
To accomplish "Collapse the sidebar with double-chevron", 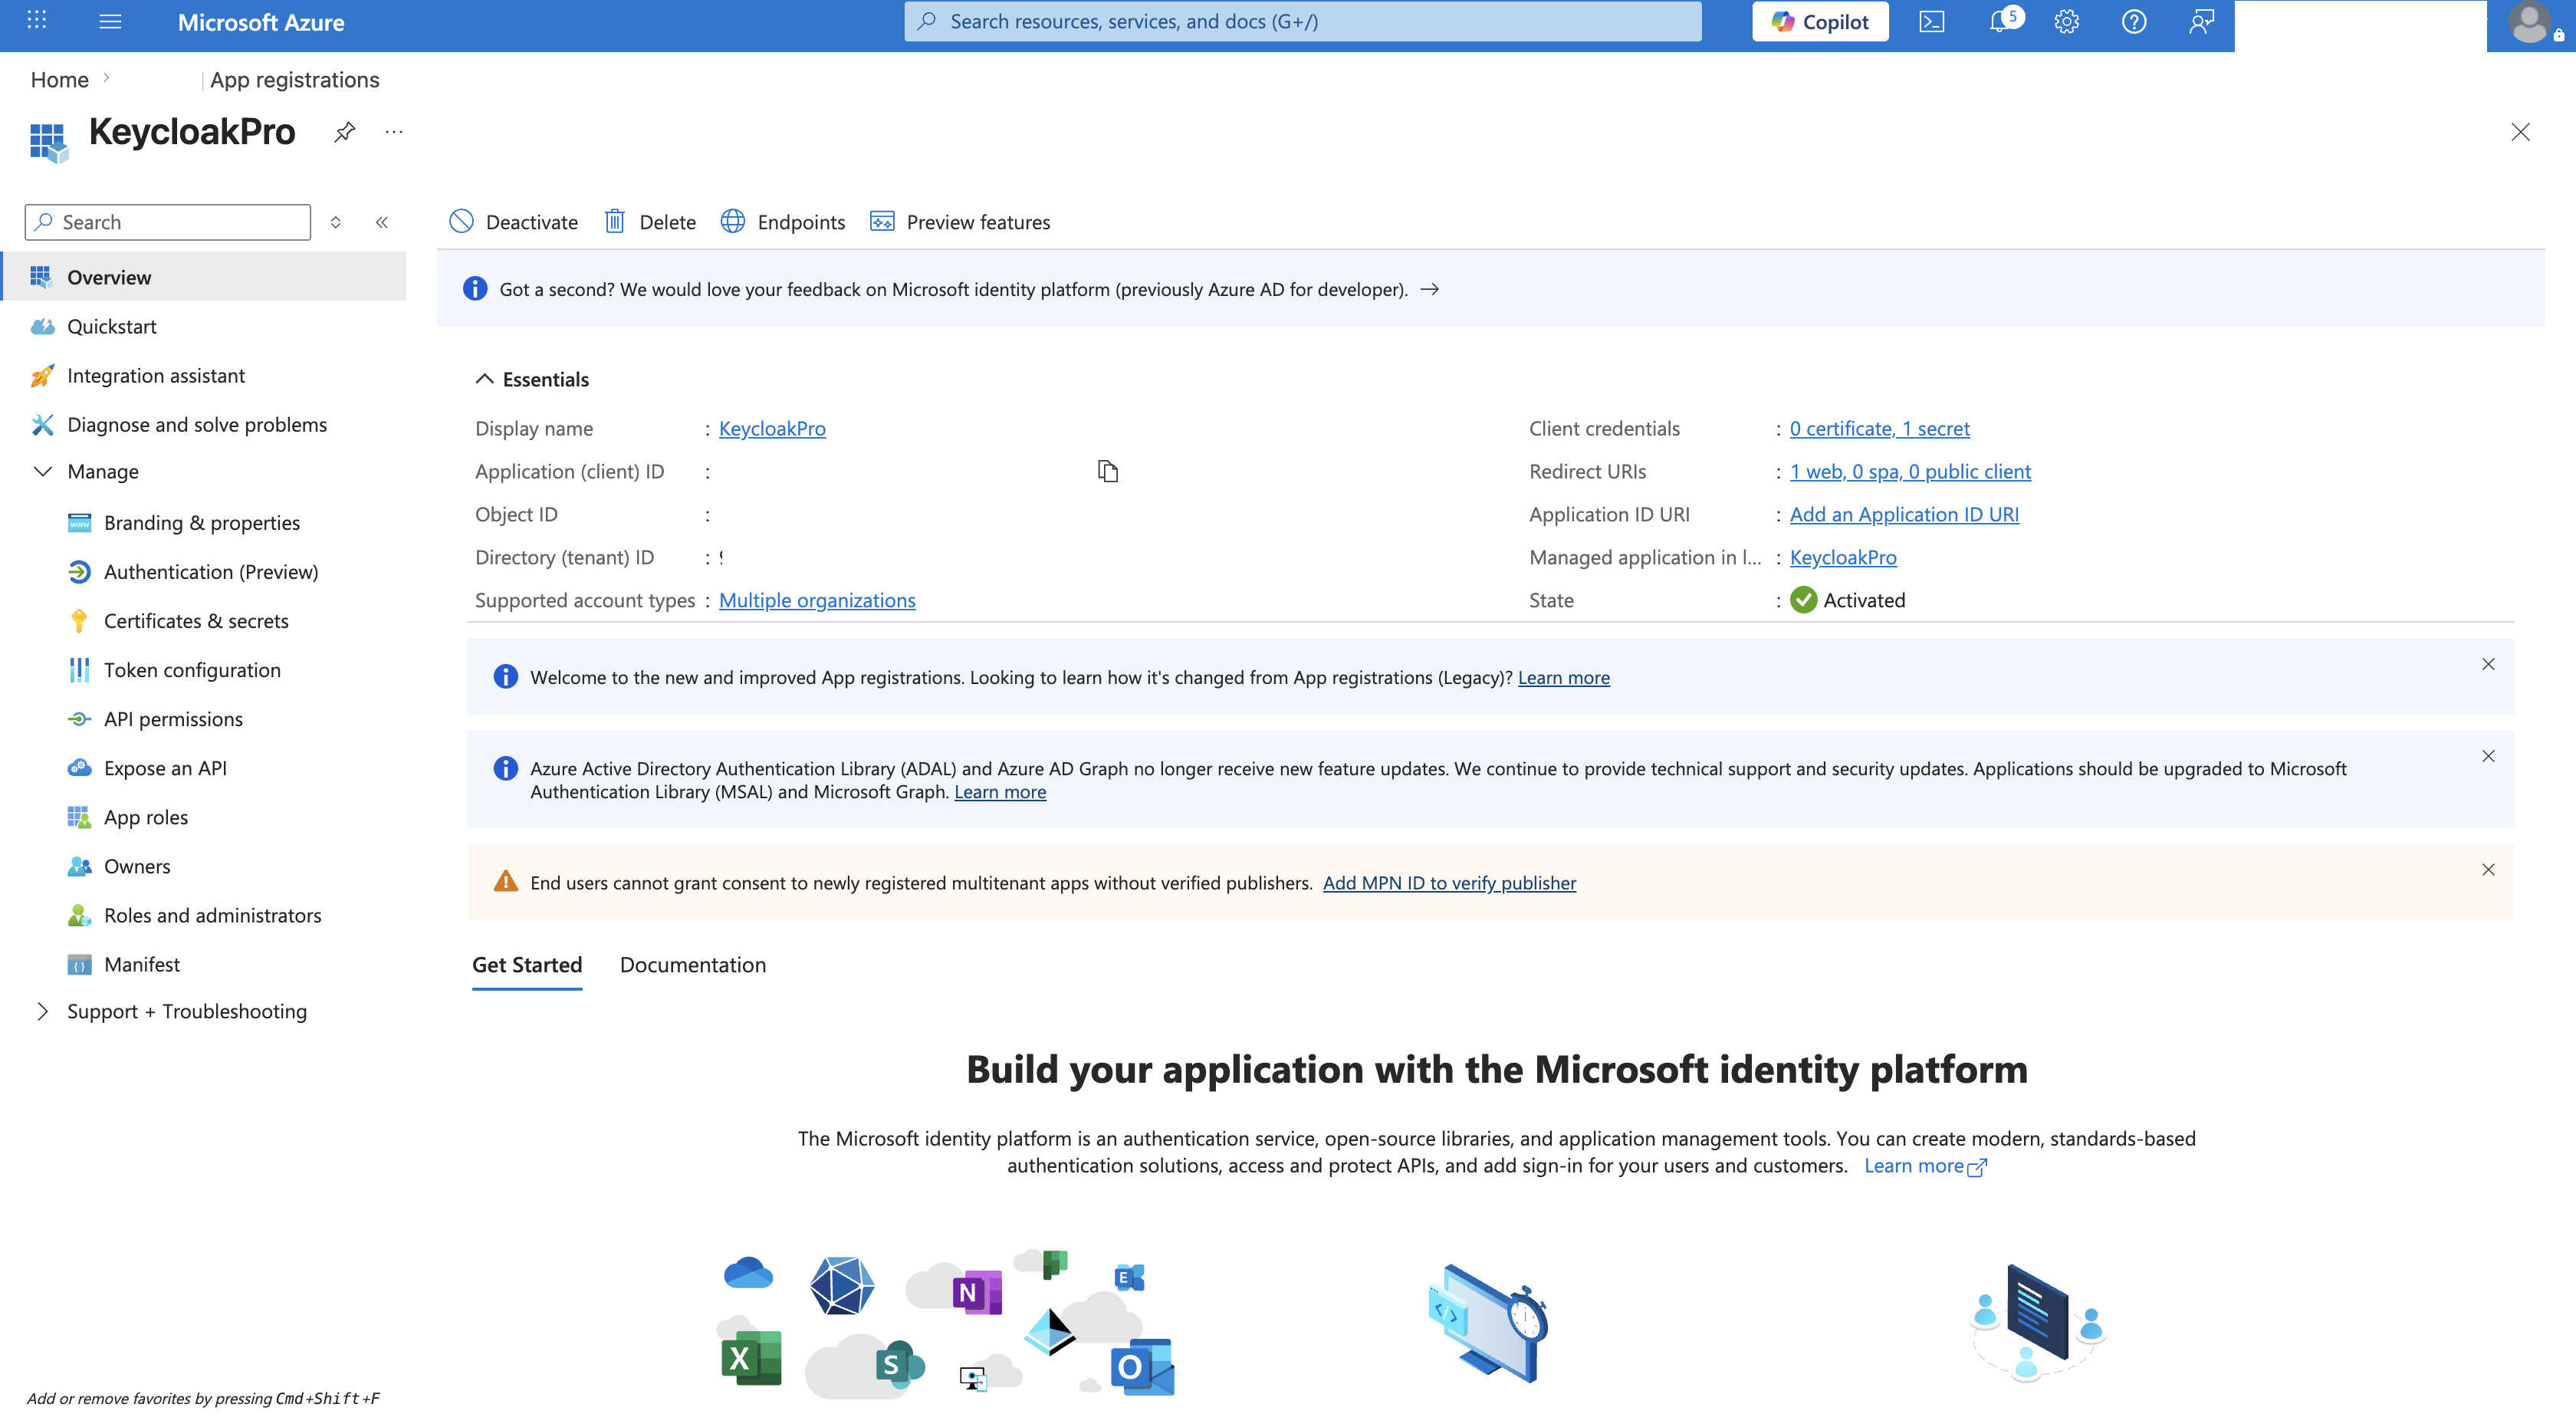I will (382, 222).
